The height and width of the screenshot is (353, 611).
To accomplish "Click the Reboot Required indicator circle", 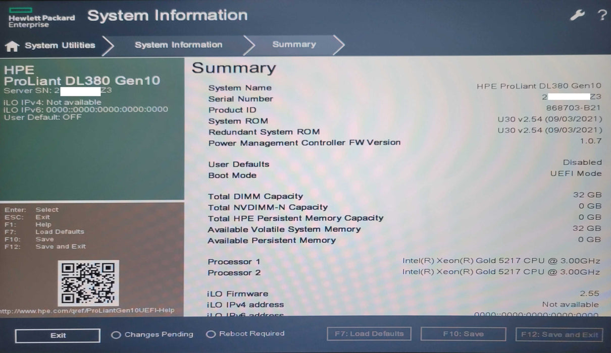I will click(211, 334).
